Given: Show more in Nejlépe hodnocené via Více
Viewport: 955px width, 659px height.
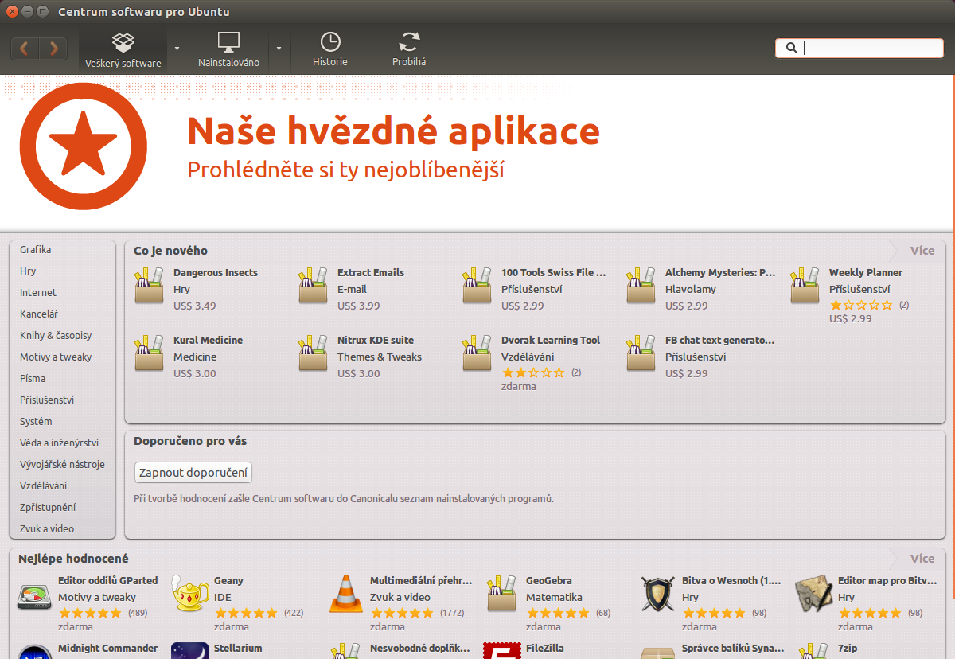Looking at the screenshot, I should [922, 559].
